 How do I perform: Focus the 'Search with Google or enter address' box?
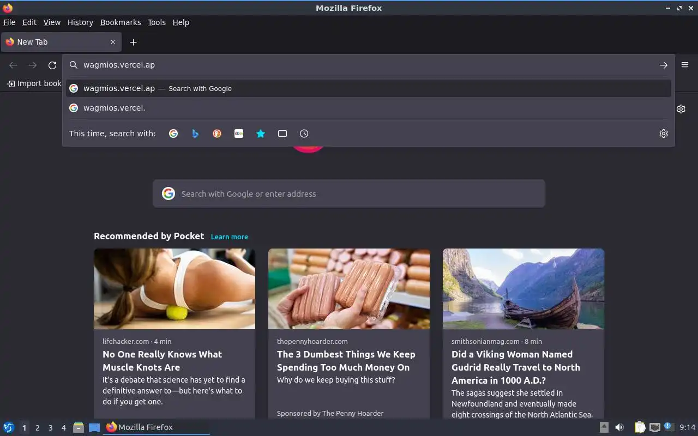coord(349,193)
